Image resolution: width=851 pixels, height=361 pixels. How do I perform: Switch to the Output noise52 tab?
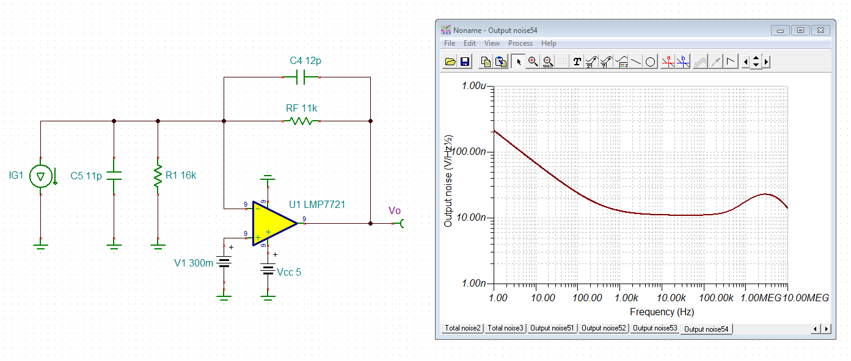point(604,329)
